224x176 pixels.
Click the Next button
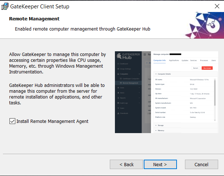(x=160, y=164)
